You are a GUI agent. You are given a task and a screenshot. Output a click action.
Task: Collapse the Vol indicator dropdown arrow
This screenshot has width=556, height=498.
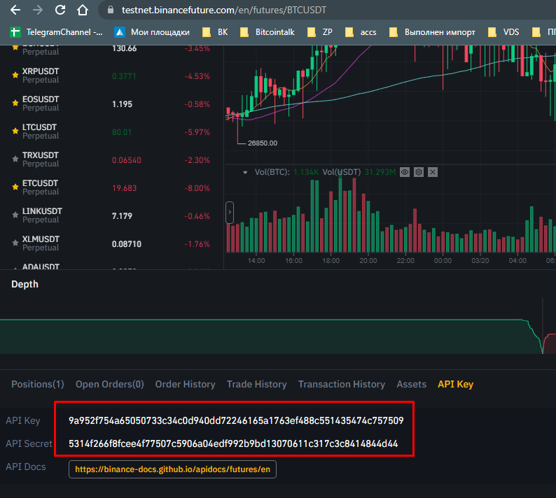[245, 173]
